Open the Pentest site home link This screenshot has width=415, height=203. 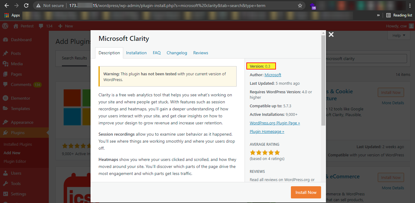pos(24,26)
